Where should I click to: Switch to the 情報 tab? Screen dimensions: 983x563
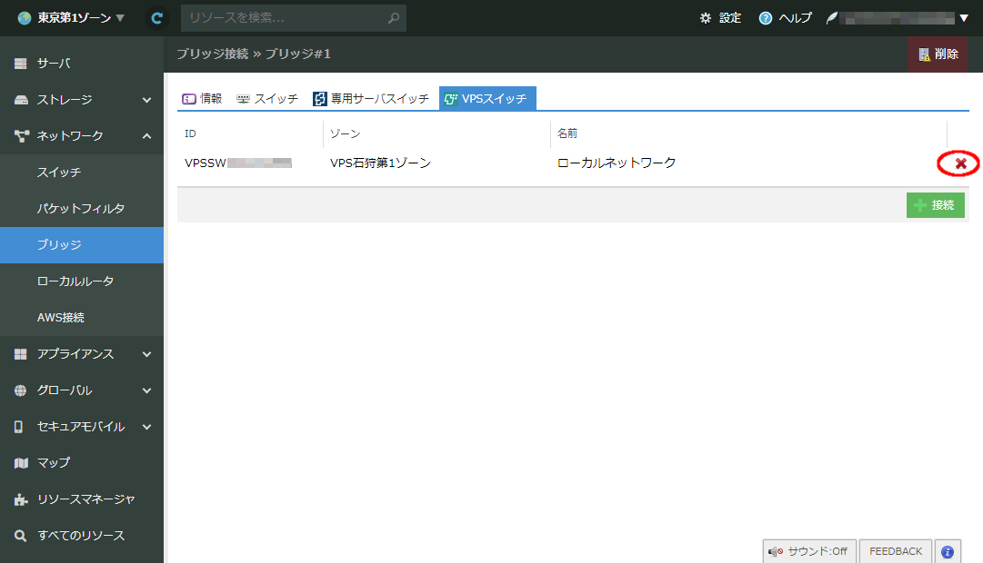[x=202, y=98]
